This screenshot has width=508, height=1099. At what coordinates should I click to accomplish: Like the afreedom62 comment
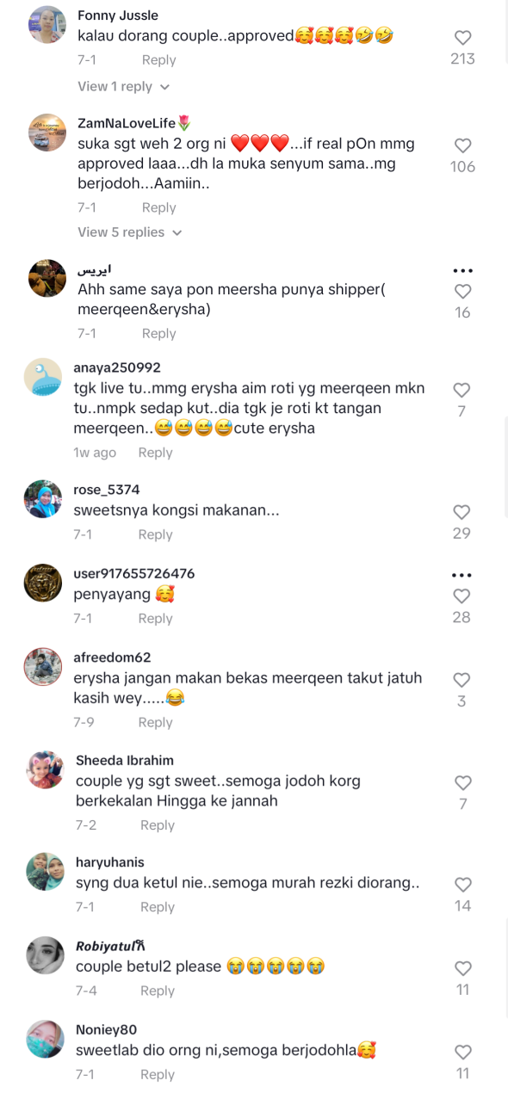click(x=462, y=680)
